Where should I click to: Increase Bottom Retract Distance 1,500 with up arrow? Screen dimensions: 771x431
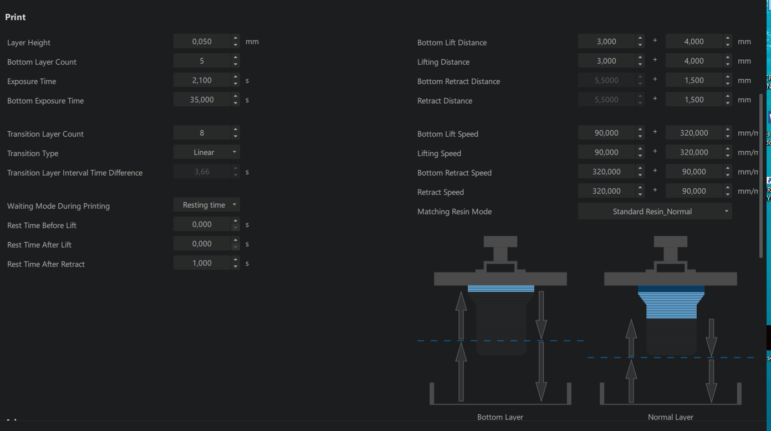tap(728, 77)
